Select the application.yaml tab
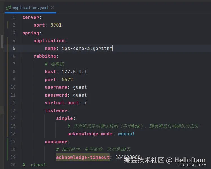Screen dimensions: 211x169 [x=30, y=8]
